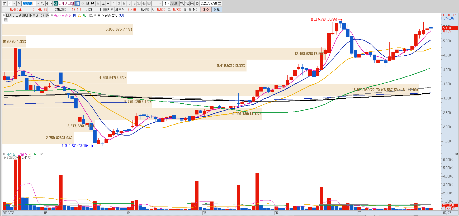Click the magenta 종가 단순 5 legend

[62, 15]
